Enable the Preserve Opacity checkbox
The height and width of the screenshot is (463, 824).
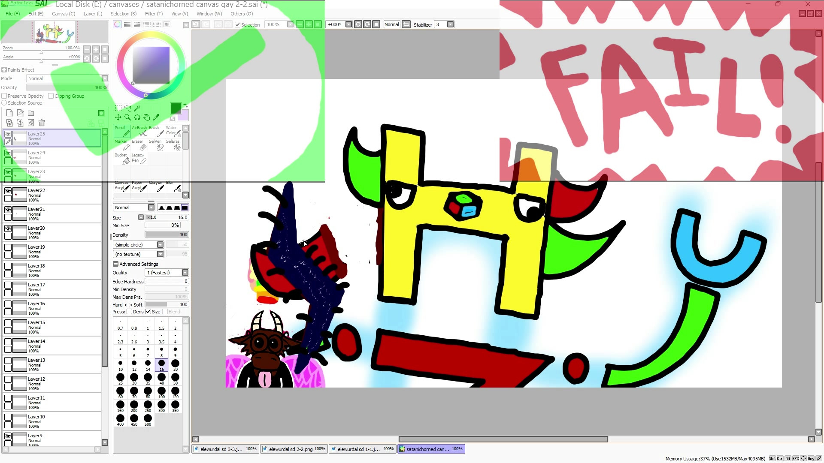click(4, 96)
